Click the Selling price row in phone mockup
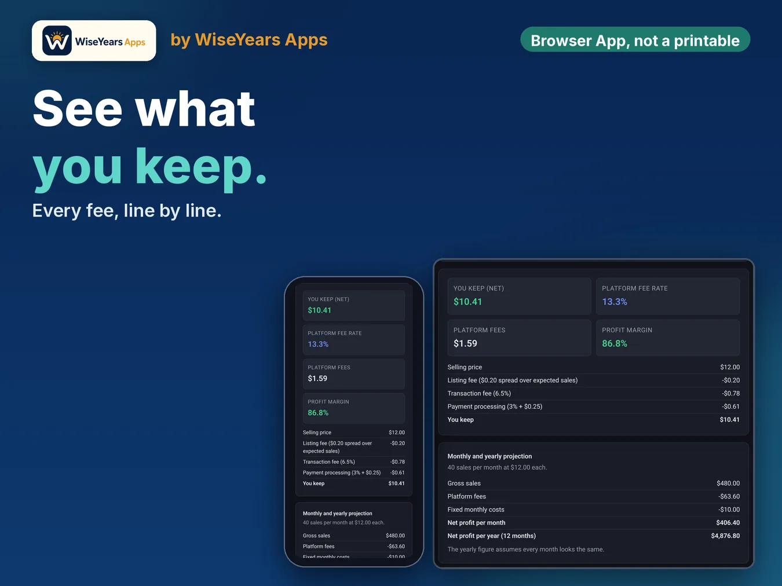This screenshot has height=586, width=782. [353, 433]
